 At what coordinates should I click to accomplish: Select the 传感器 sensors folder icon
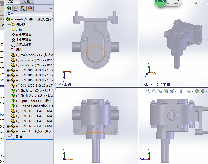[12, 24]
